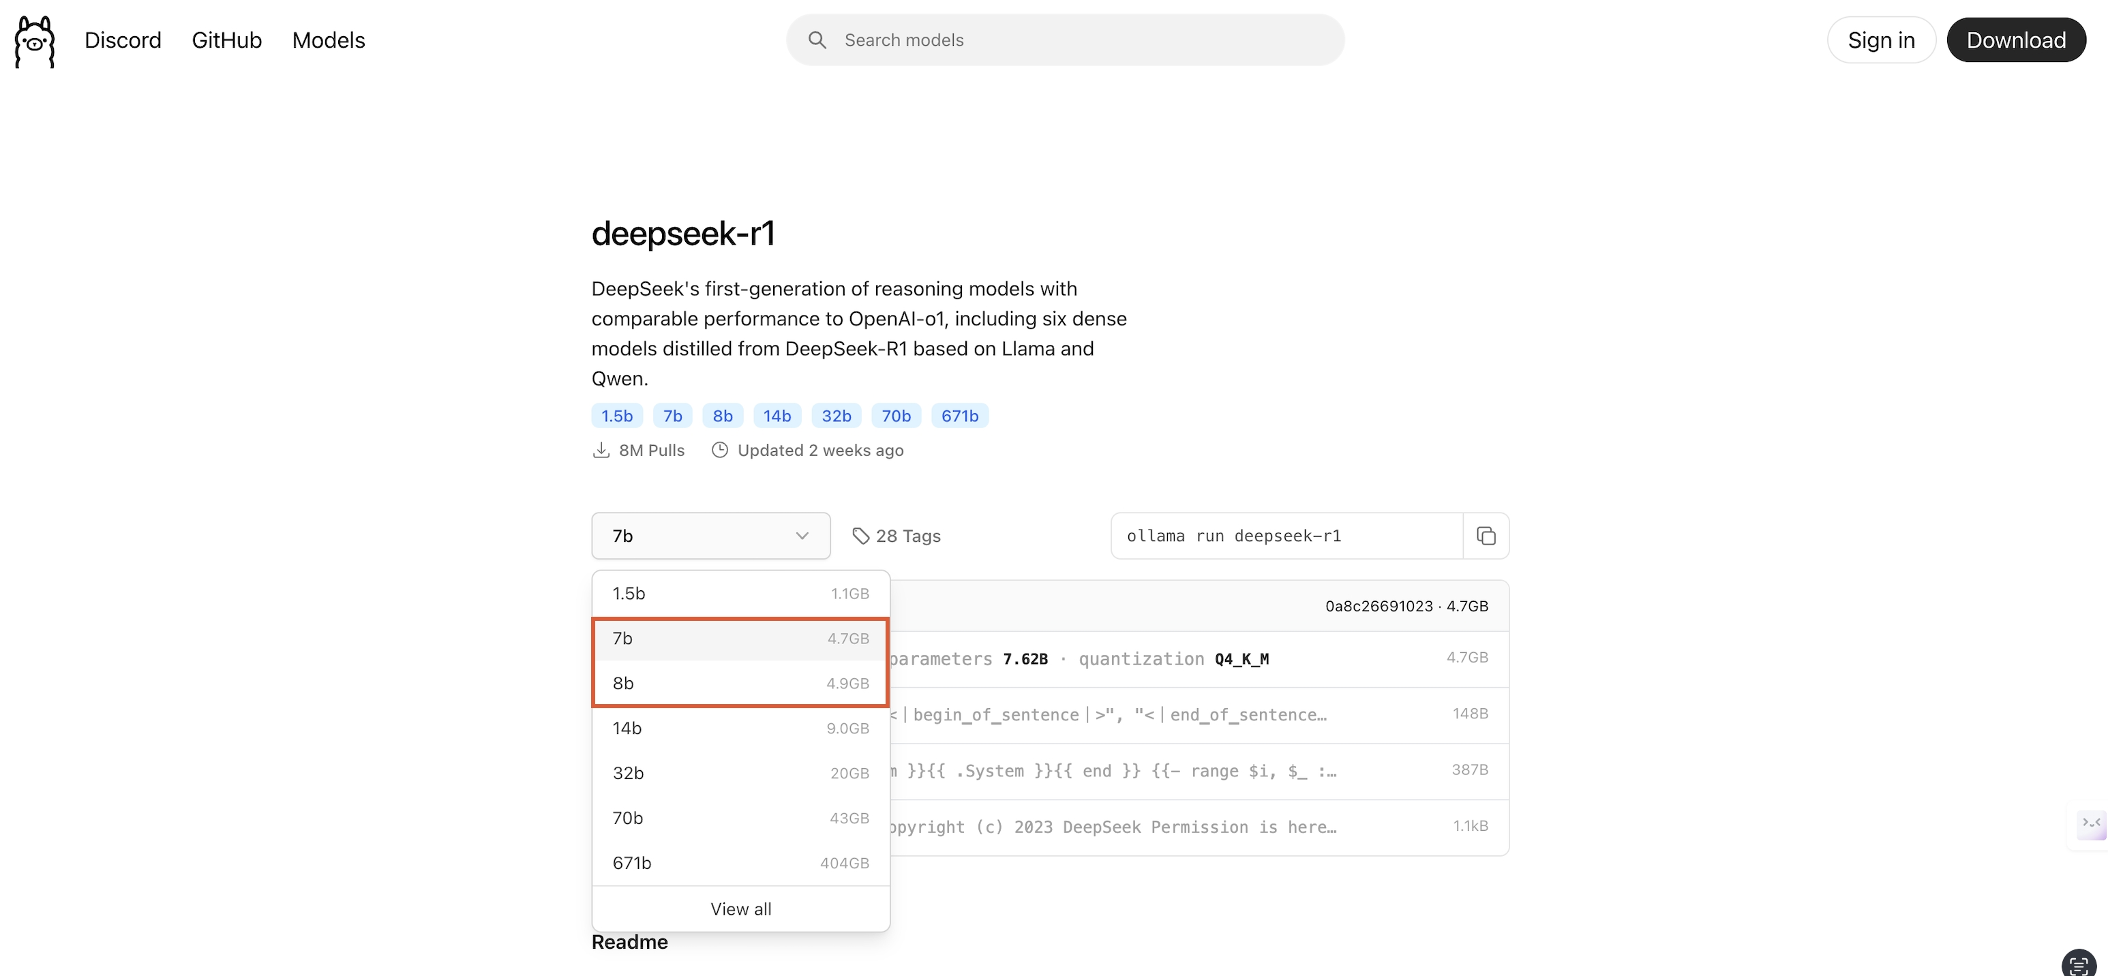This screenshot has width=2108, height=976.
Task: Pick 14b model from dropdown
Action: 740,728
